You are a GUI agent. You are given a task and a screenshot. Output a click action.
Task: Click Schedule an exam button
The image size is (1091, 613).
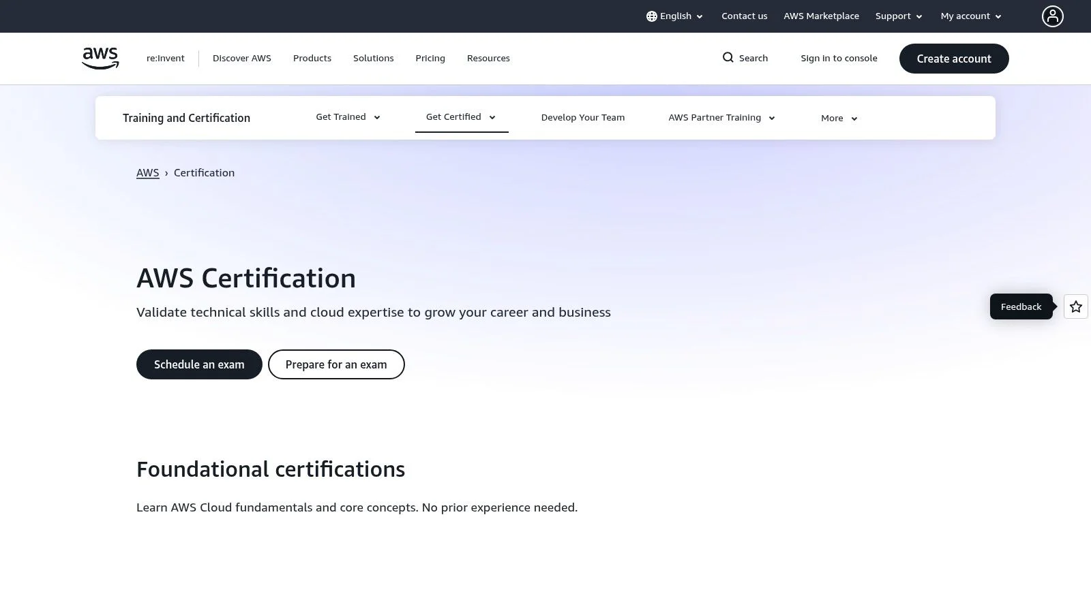[199, 364]
